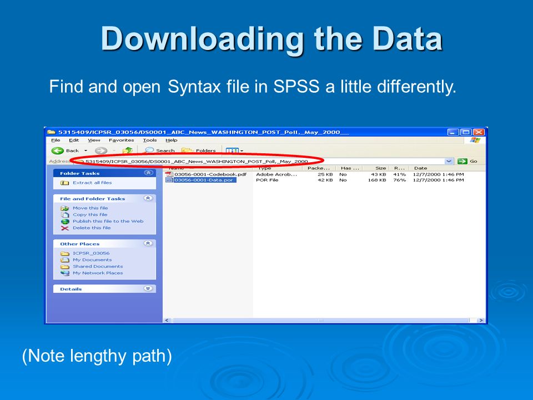Expand the Details panel
The image size is (533, 400).
tap(148, 288)
